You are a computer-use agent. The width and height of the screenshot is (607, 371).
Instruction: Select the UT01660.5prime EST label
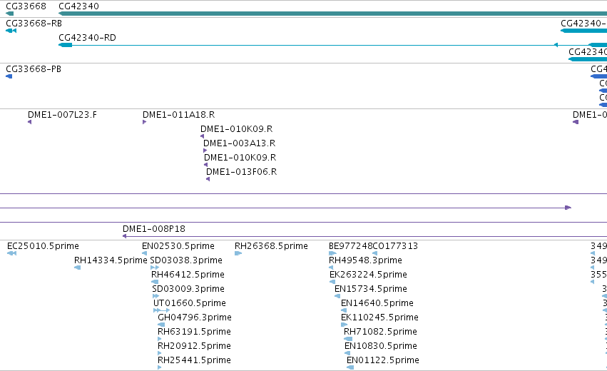coord(190,303)
